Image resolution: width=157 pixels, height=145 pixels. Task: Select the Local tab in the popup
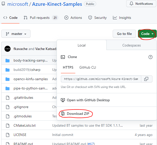pos(82,45)
